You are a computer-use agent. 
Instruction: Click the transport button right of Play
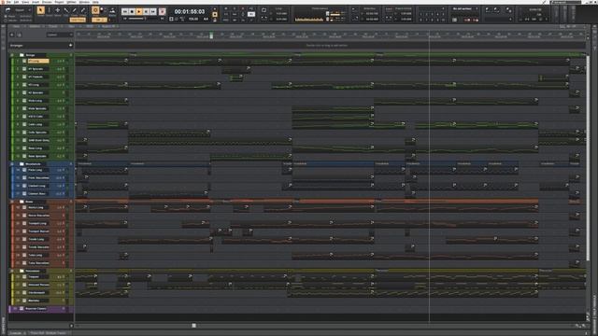coord(146,12)
